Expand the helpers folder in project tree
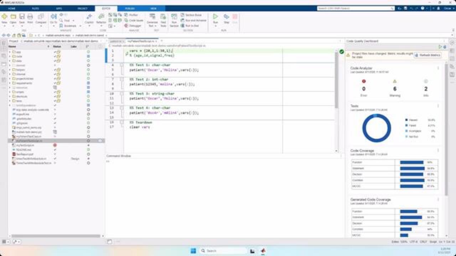Viewport: 456px width, 256px height. click(10, 70)
